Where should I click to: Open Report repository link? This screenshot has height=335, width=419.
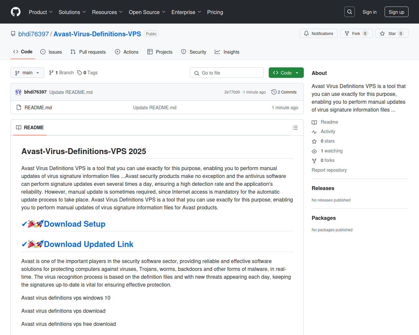click(x=329, y=170)
